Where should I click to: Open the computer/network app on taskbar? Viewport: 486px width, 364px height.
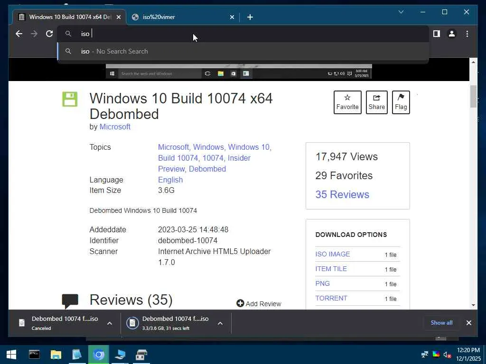pyautogui.click(x=120, y=355)
